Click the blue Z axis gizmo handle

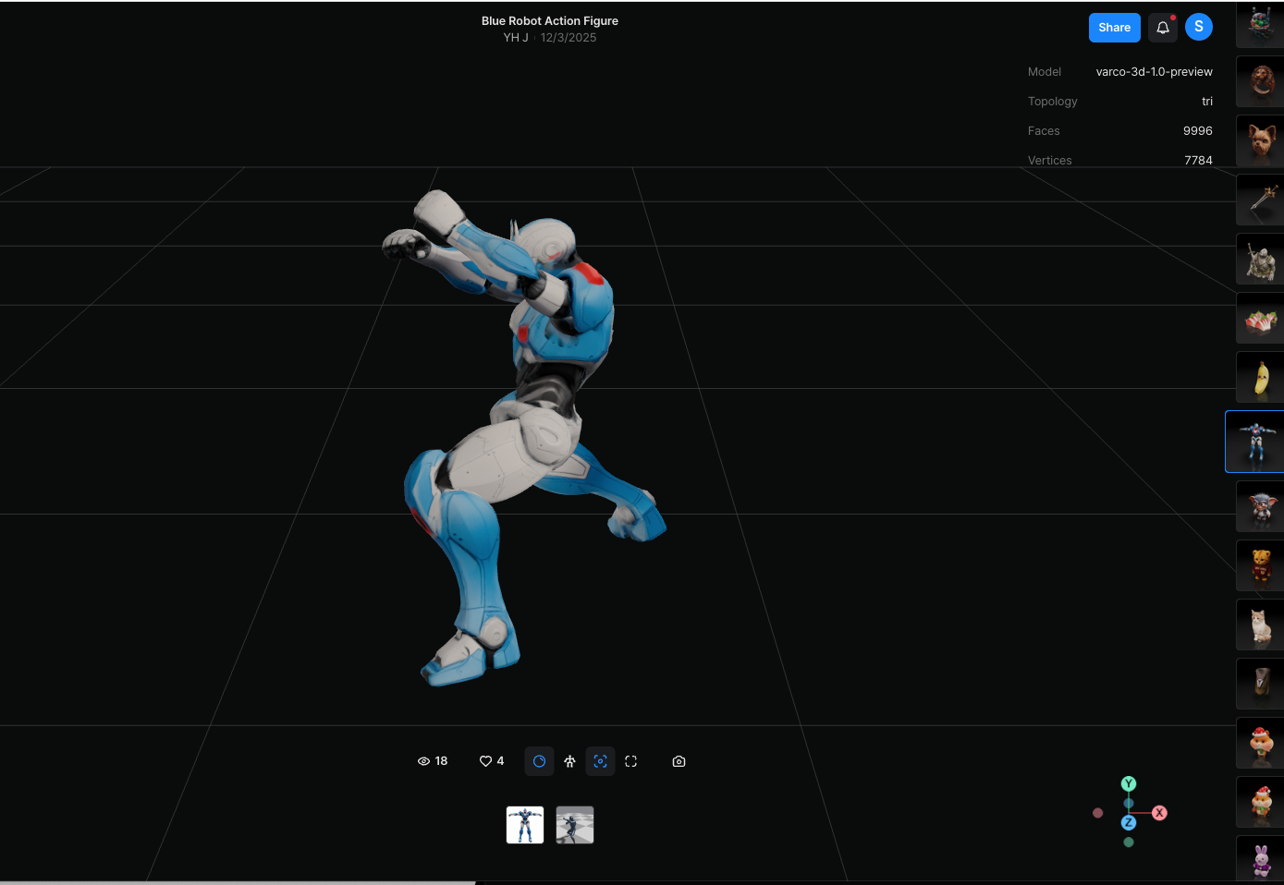point(1128,822)
